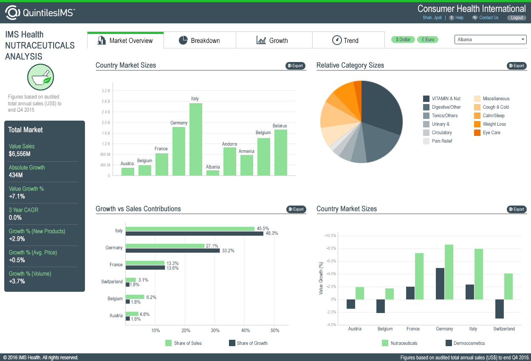Click the Total Market panel heading
The image size is (531, 361).
click(x=25, y=130)
